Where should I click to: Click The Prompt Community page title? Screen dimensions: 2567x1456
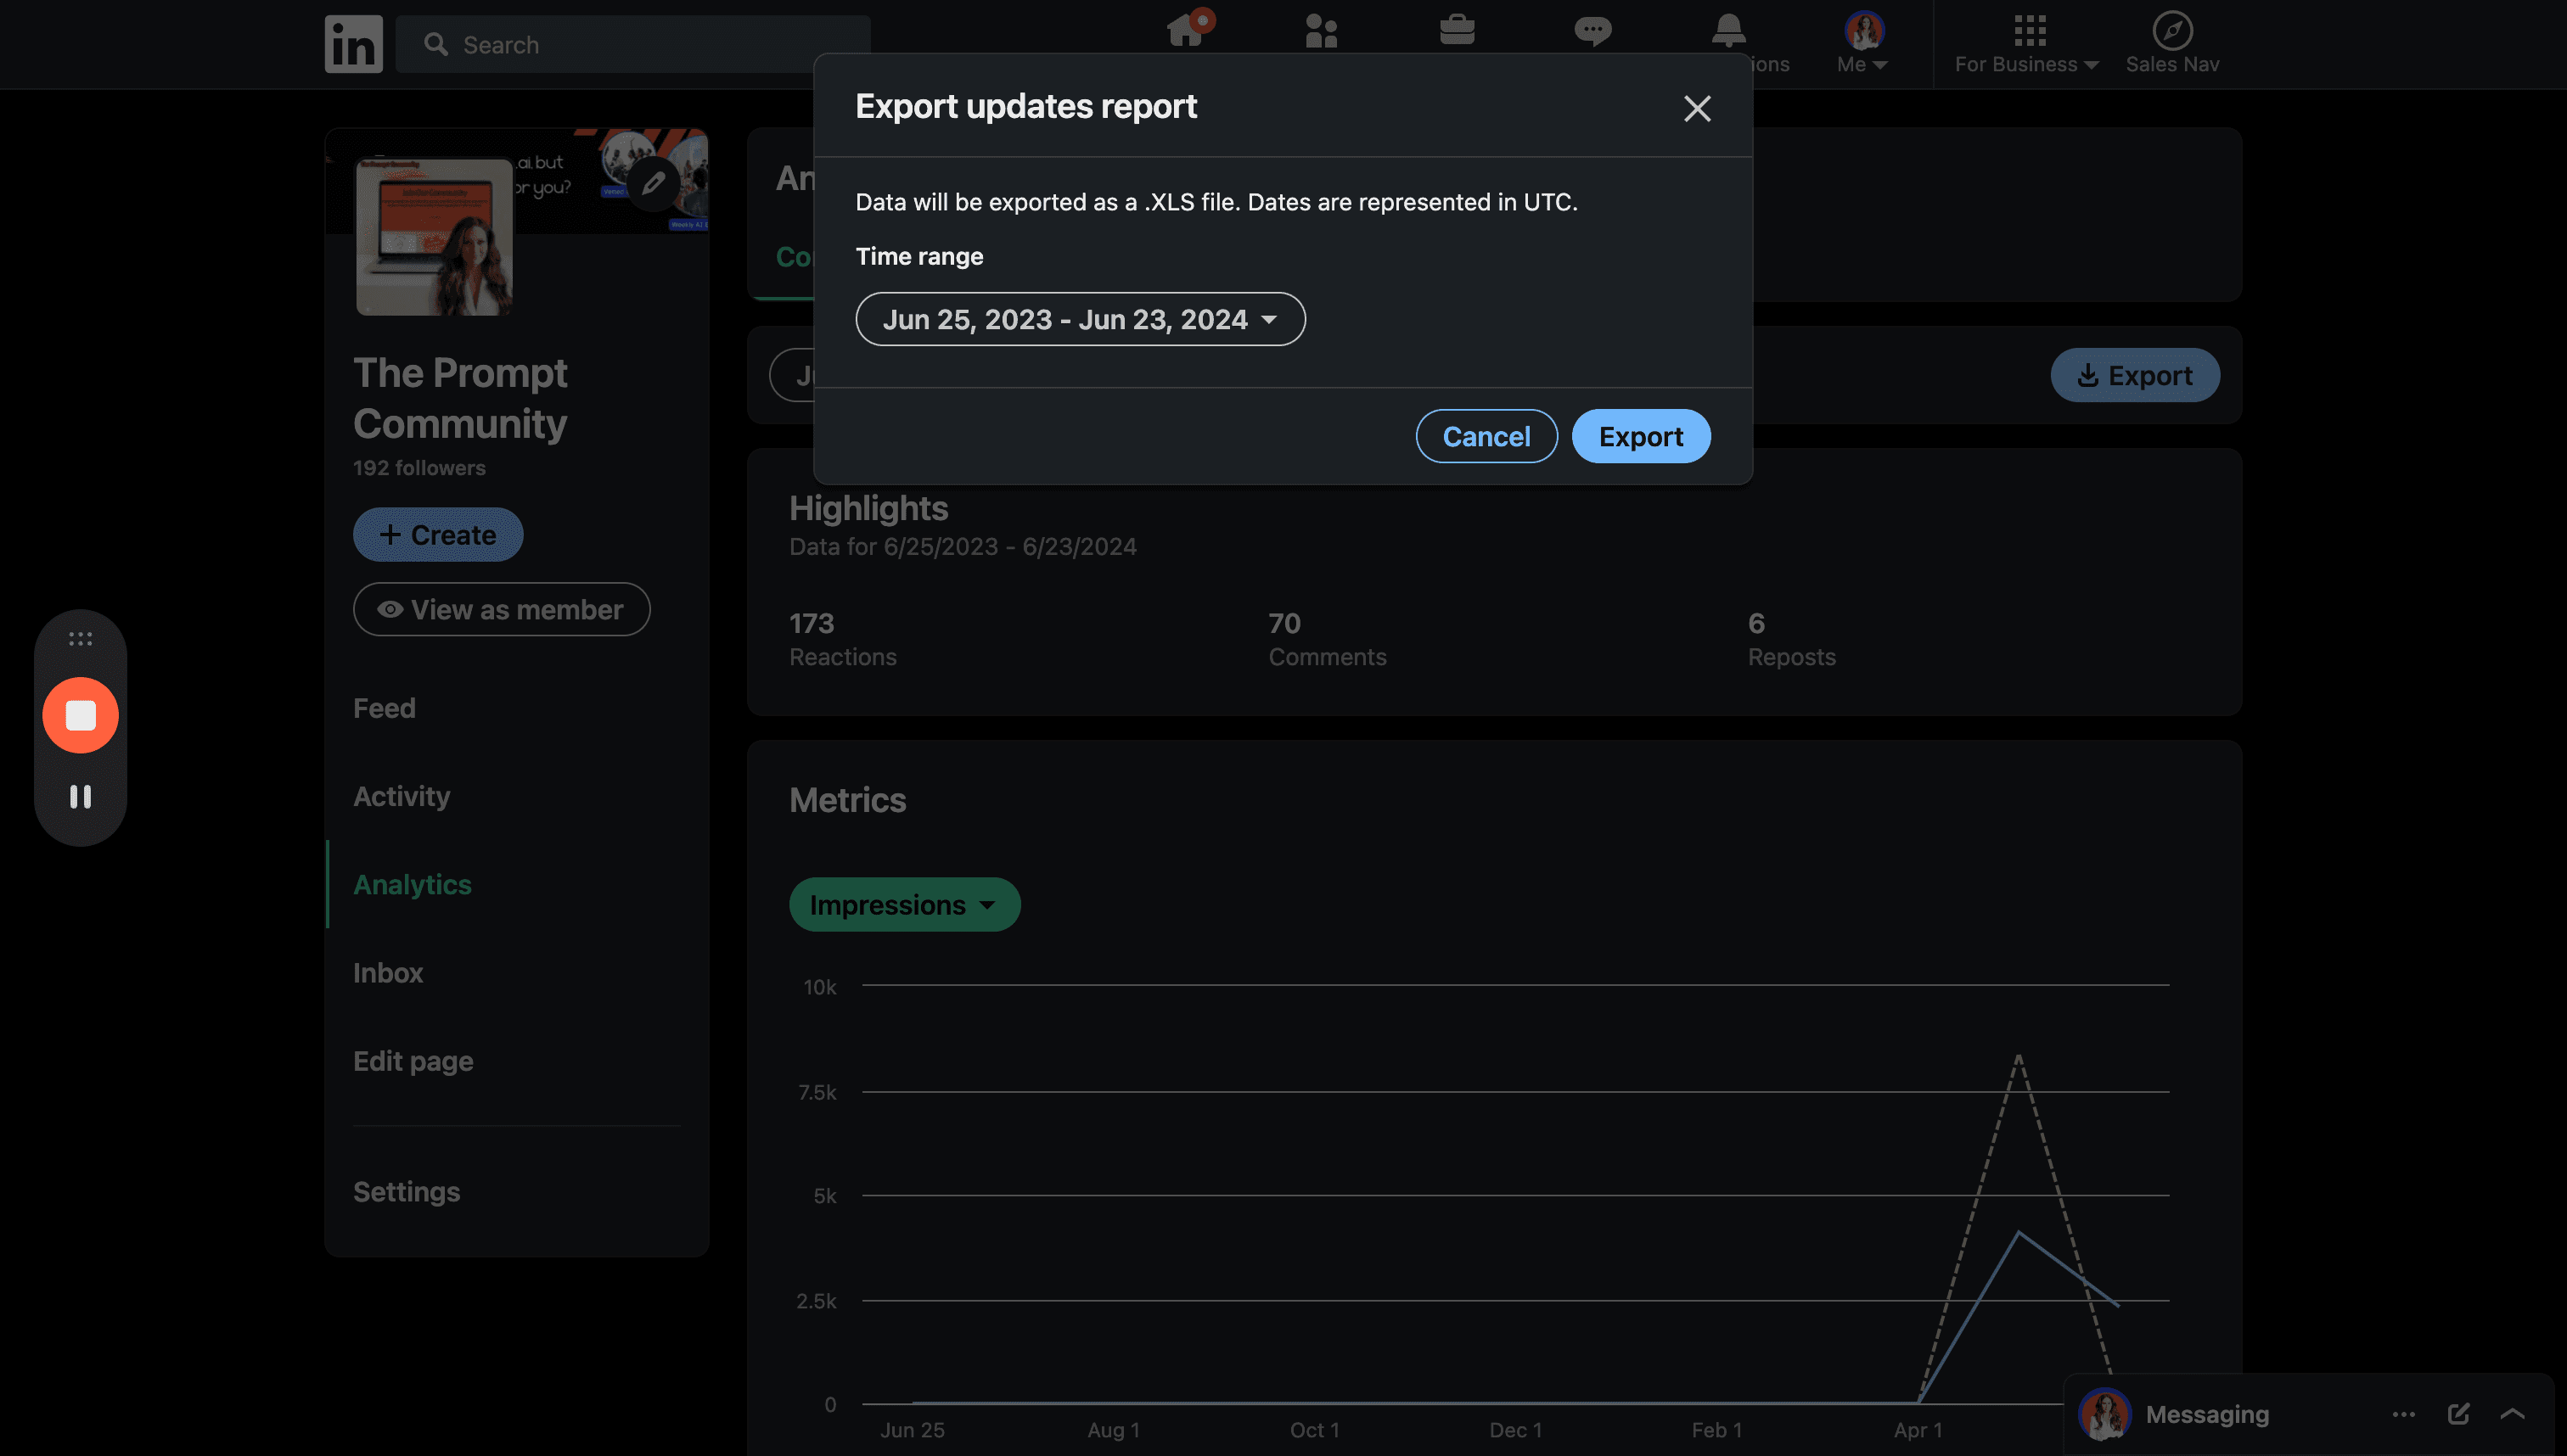(460, 397)
